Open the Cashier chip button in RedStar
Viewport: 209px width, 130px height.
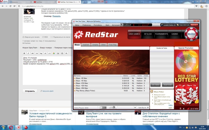tap(191, 34)
